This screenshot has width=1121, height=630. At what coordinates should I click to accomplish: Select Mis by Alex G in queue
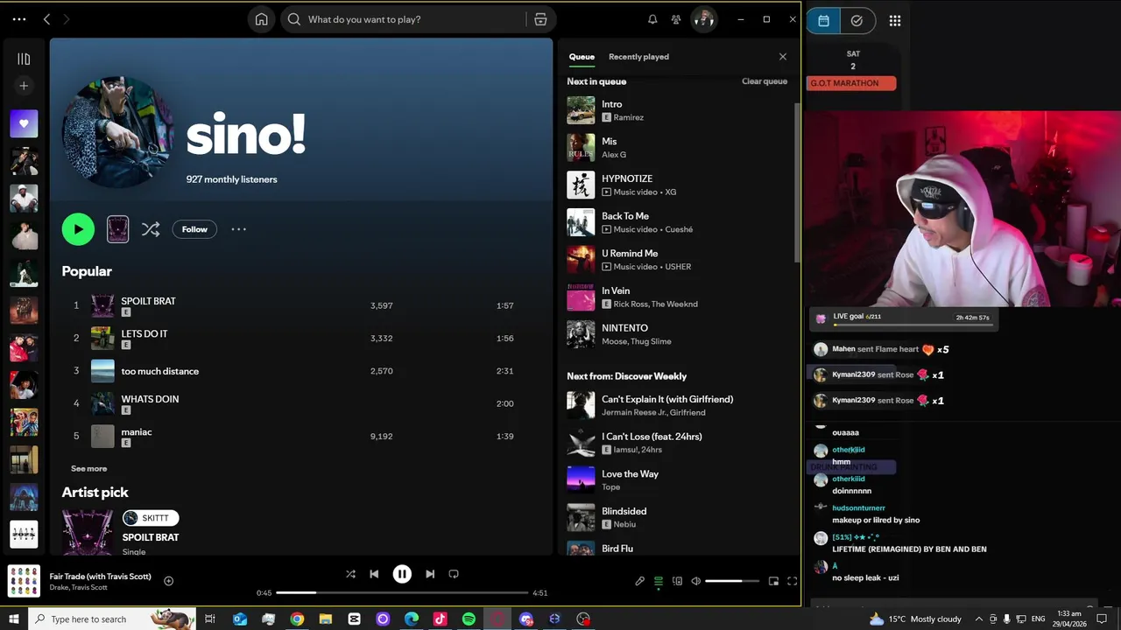(677, 148)
